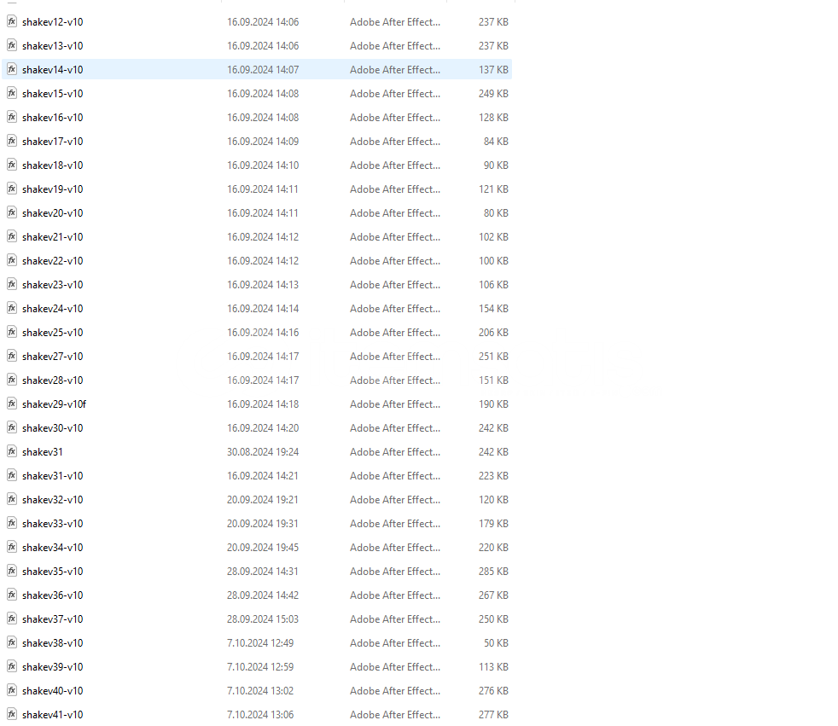Screen dimensions: 838x726
Task: Click the date 7.10.2024 13:02
Action: click(x=259, y=691)
